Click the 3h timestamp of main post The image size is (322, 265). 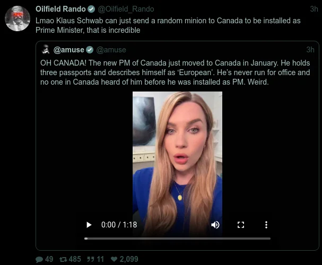coord(314,9)
